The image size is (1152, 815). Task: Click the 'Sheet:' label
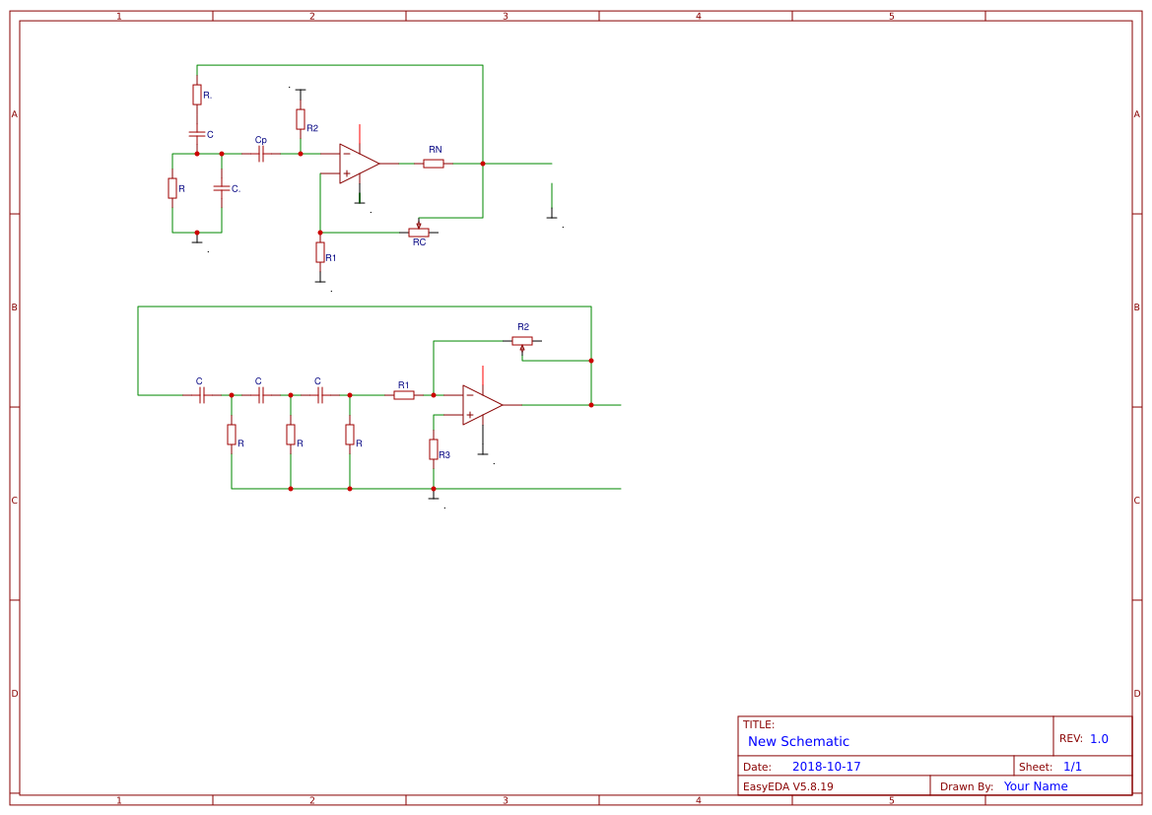[x=1035, y=767]
